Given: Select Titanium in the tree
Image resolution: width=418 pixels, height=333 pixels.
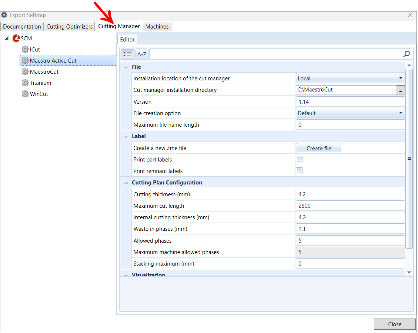Looking at the screenshot, I should (40, 83).
